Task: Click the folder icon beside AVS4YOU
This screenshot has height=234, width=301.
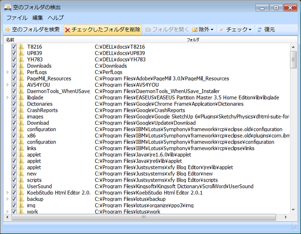Action: pos(21,85)
